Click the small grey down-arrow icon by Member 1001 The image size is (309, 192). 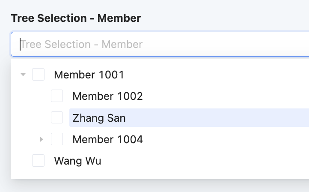(x=24, y=75)
